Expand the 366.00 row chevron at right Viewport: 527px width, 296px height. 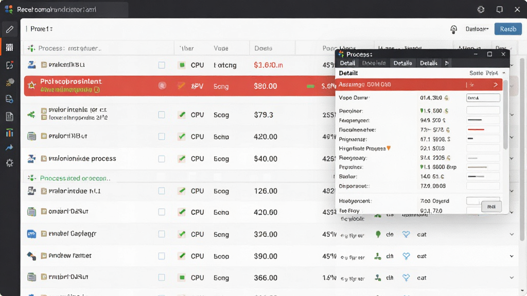point(512,277)
